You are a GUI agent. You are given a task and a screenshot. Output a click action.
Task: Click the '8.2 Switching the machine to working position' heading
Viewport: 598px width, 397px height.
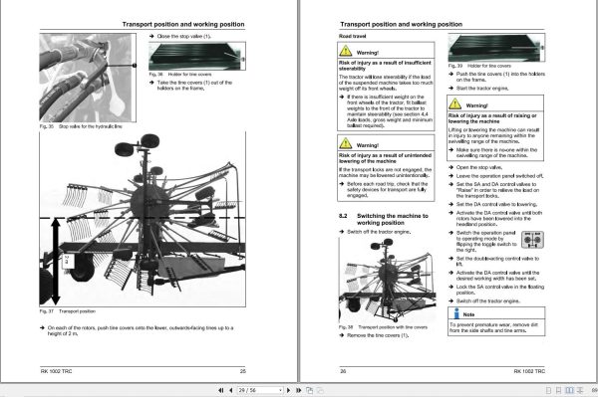(x=384, y=219)
